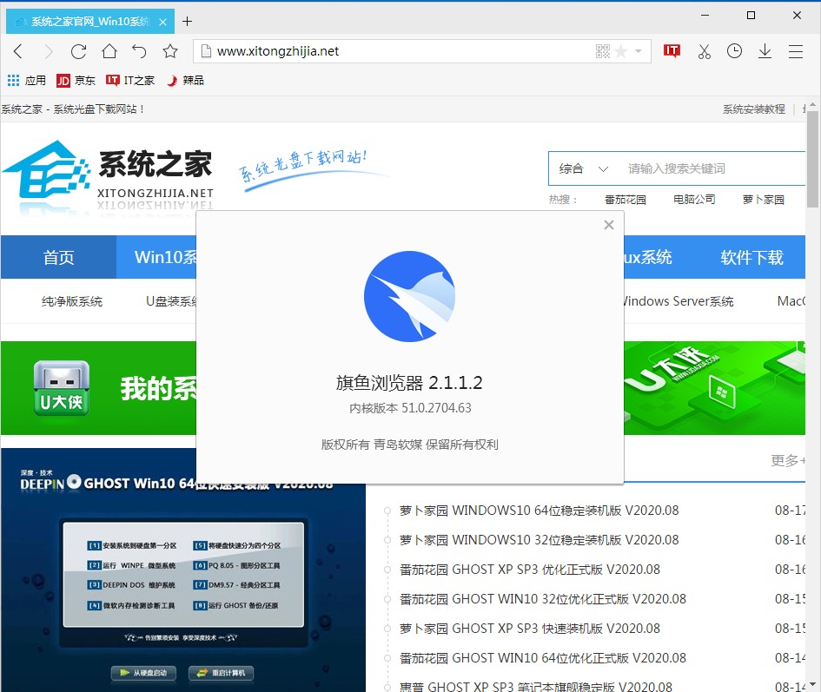Open browsing history via the clock icon
The height and width of the screenshot is (692, 821).
point(734,51)
